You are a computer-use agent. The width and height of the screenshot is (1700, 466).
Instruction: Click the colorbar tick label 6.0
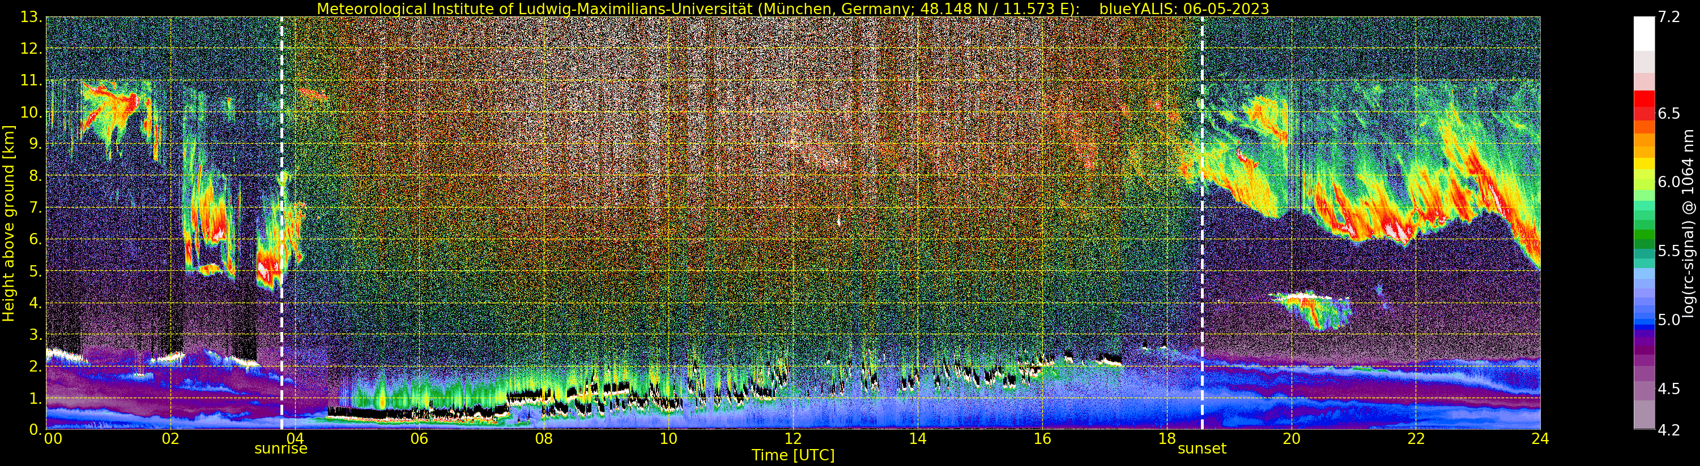coord(1669,182)
